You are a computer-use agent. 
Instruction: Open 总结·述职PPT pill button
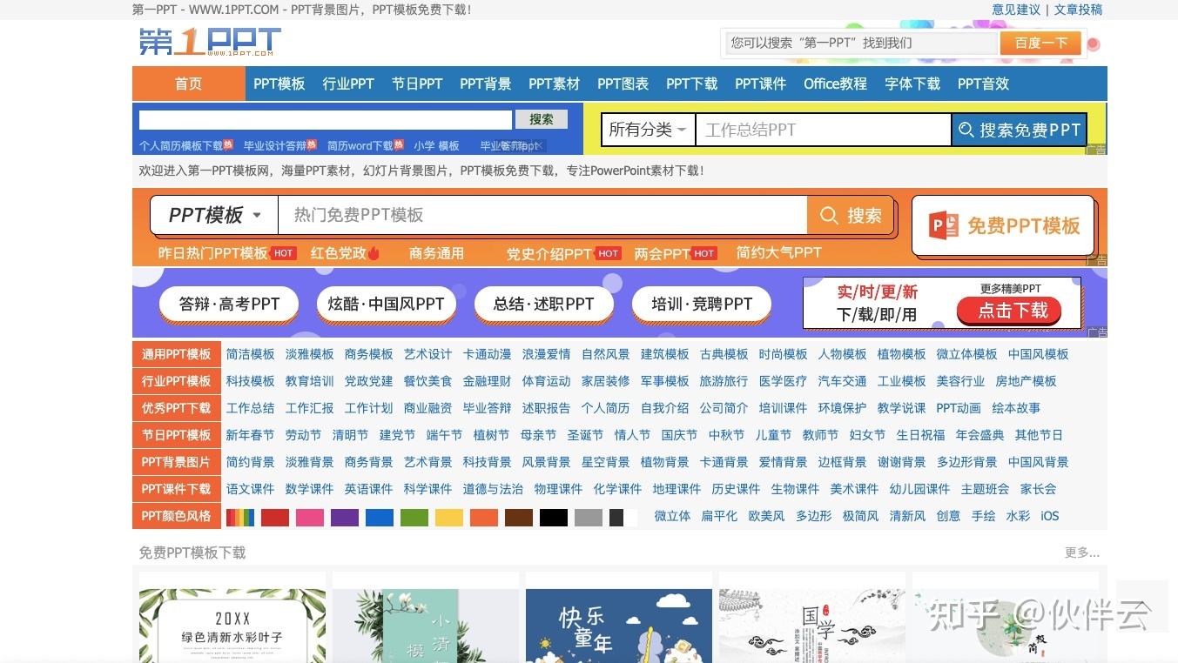543,304
